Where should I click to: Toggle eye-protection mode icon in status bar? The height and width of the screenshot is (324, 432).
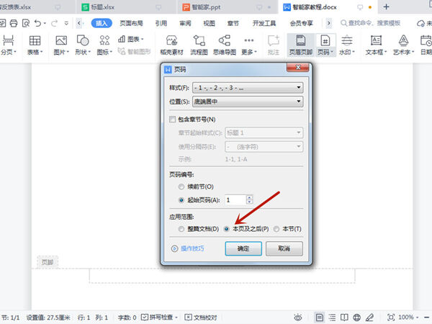[x=298, y=318]
